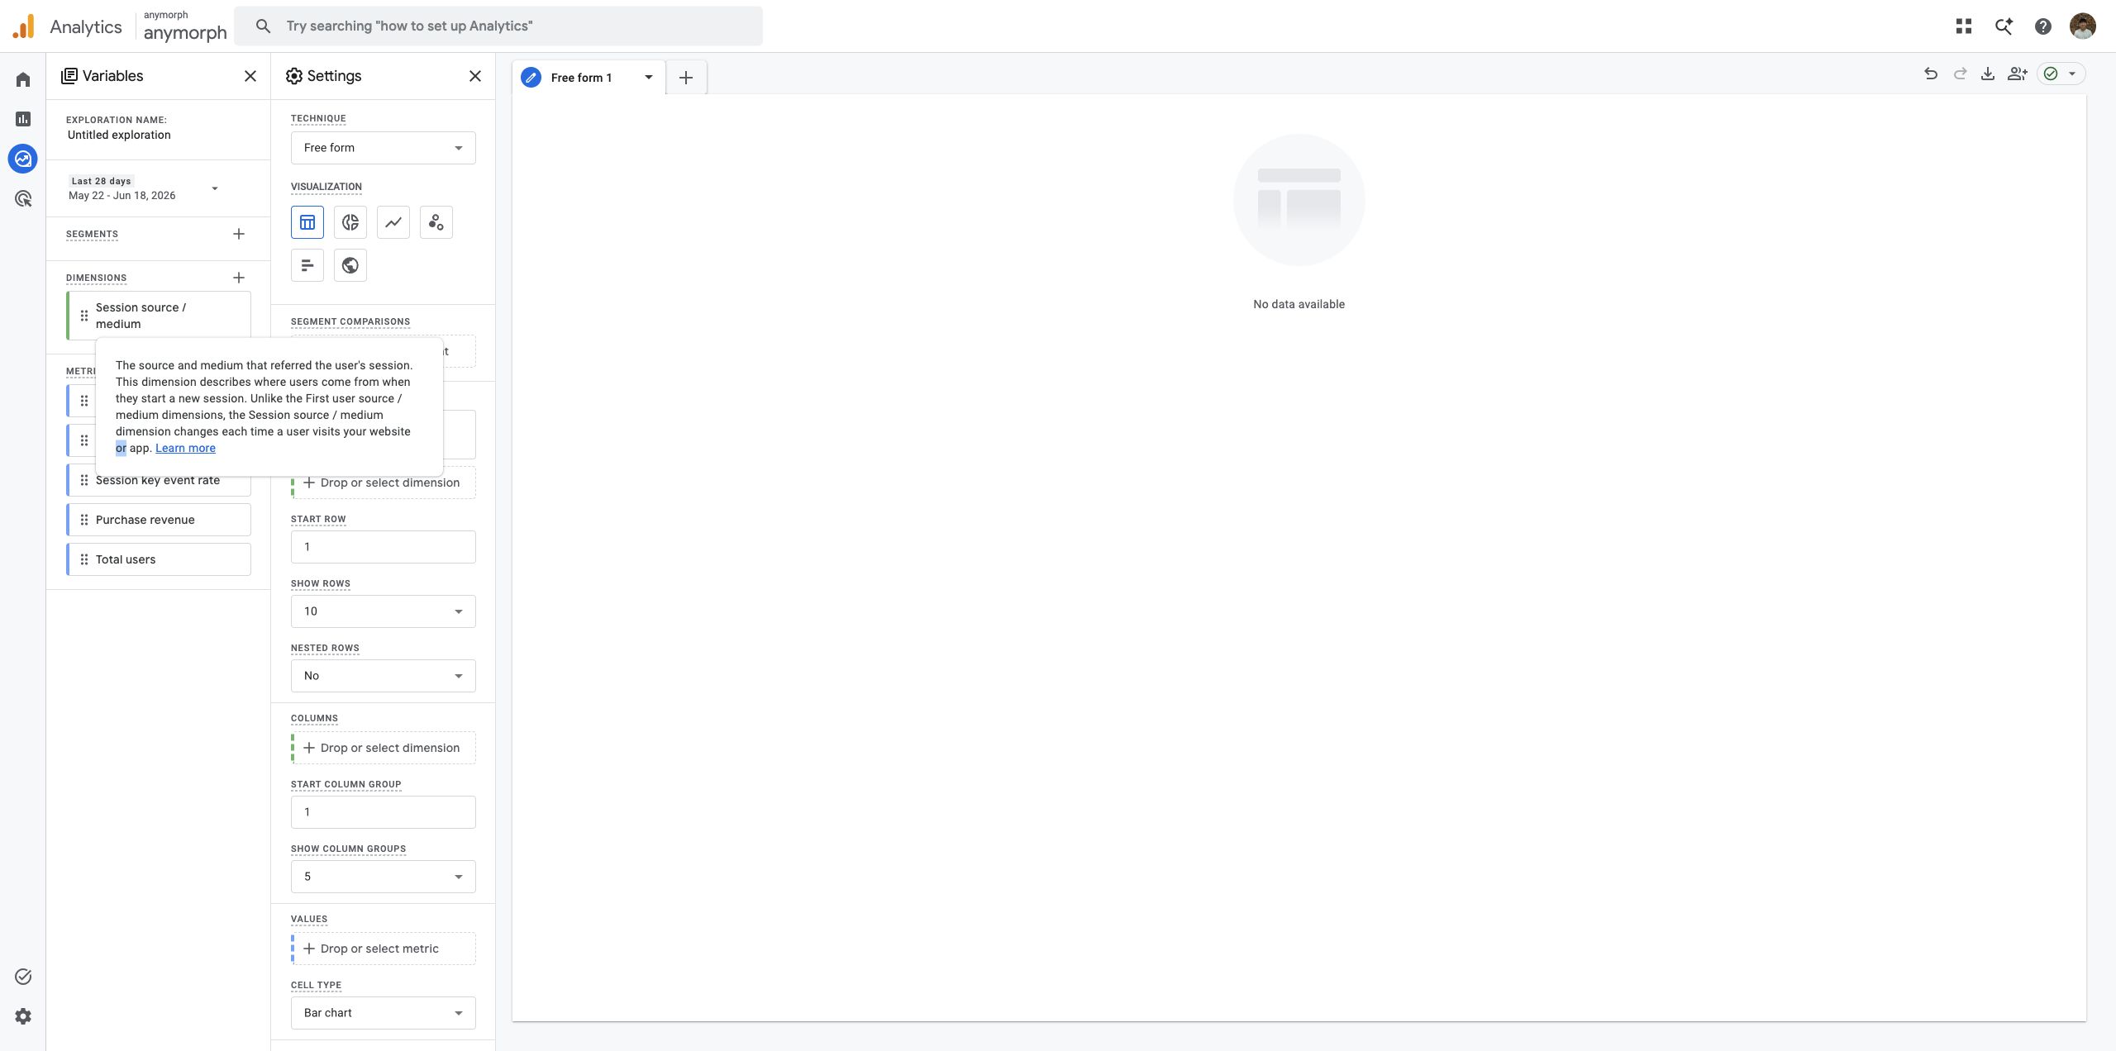This screenshot has height=1051, width=2116.
Task: Click the search Analytics field
Action: 498,26
